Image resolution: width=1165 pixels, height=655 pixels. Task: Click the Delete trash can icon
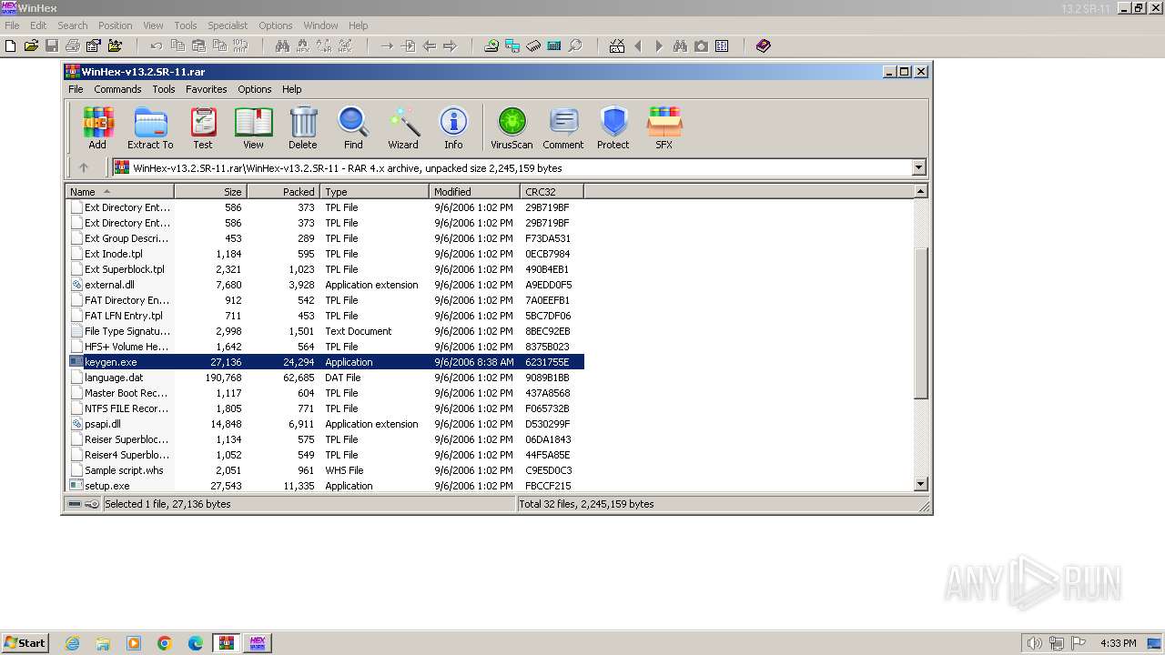click(303, 127)
